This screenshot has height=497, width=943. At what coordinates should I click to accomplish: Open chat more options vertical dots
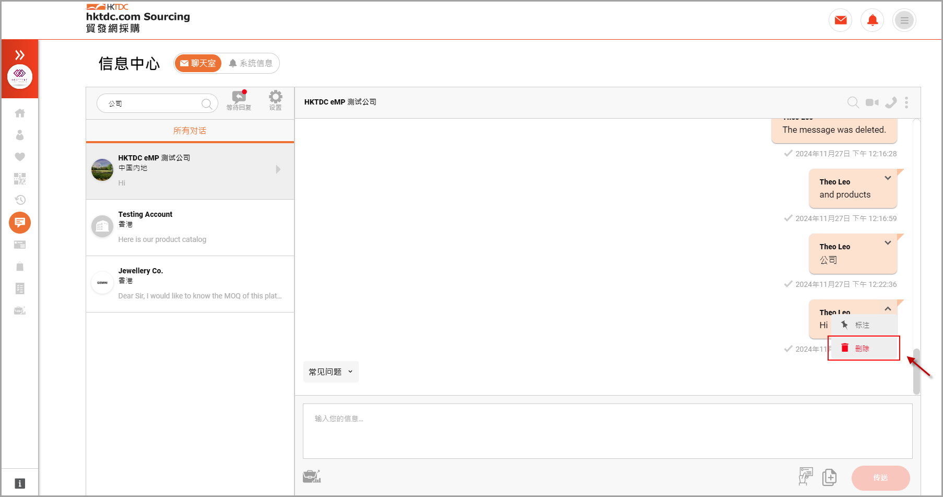tap(906, 102)
